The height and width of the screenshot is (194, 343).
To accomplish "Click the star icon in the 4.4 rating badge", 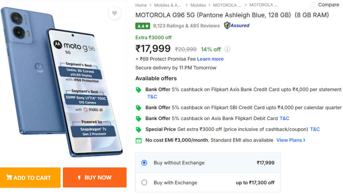I will pos(146,25).
